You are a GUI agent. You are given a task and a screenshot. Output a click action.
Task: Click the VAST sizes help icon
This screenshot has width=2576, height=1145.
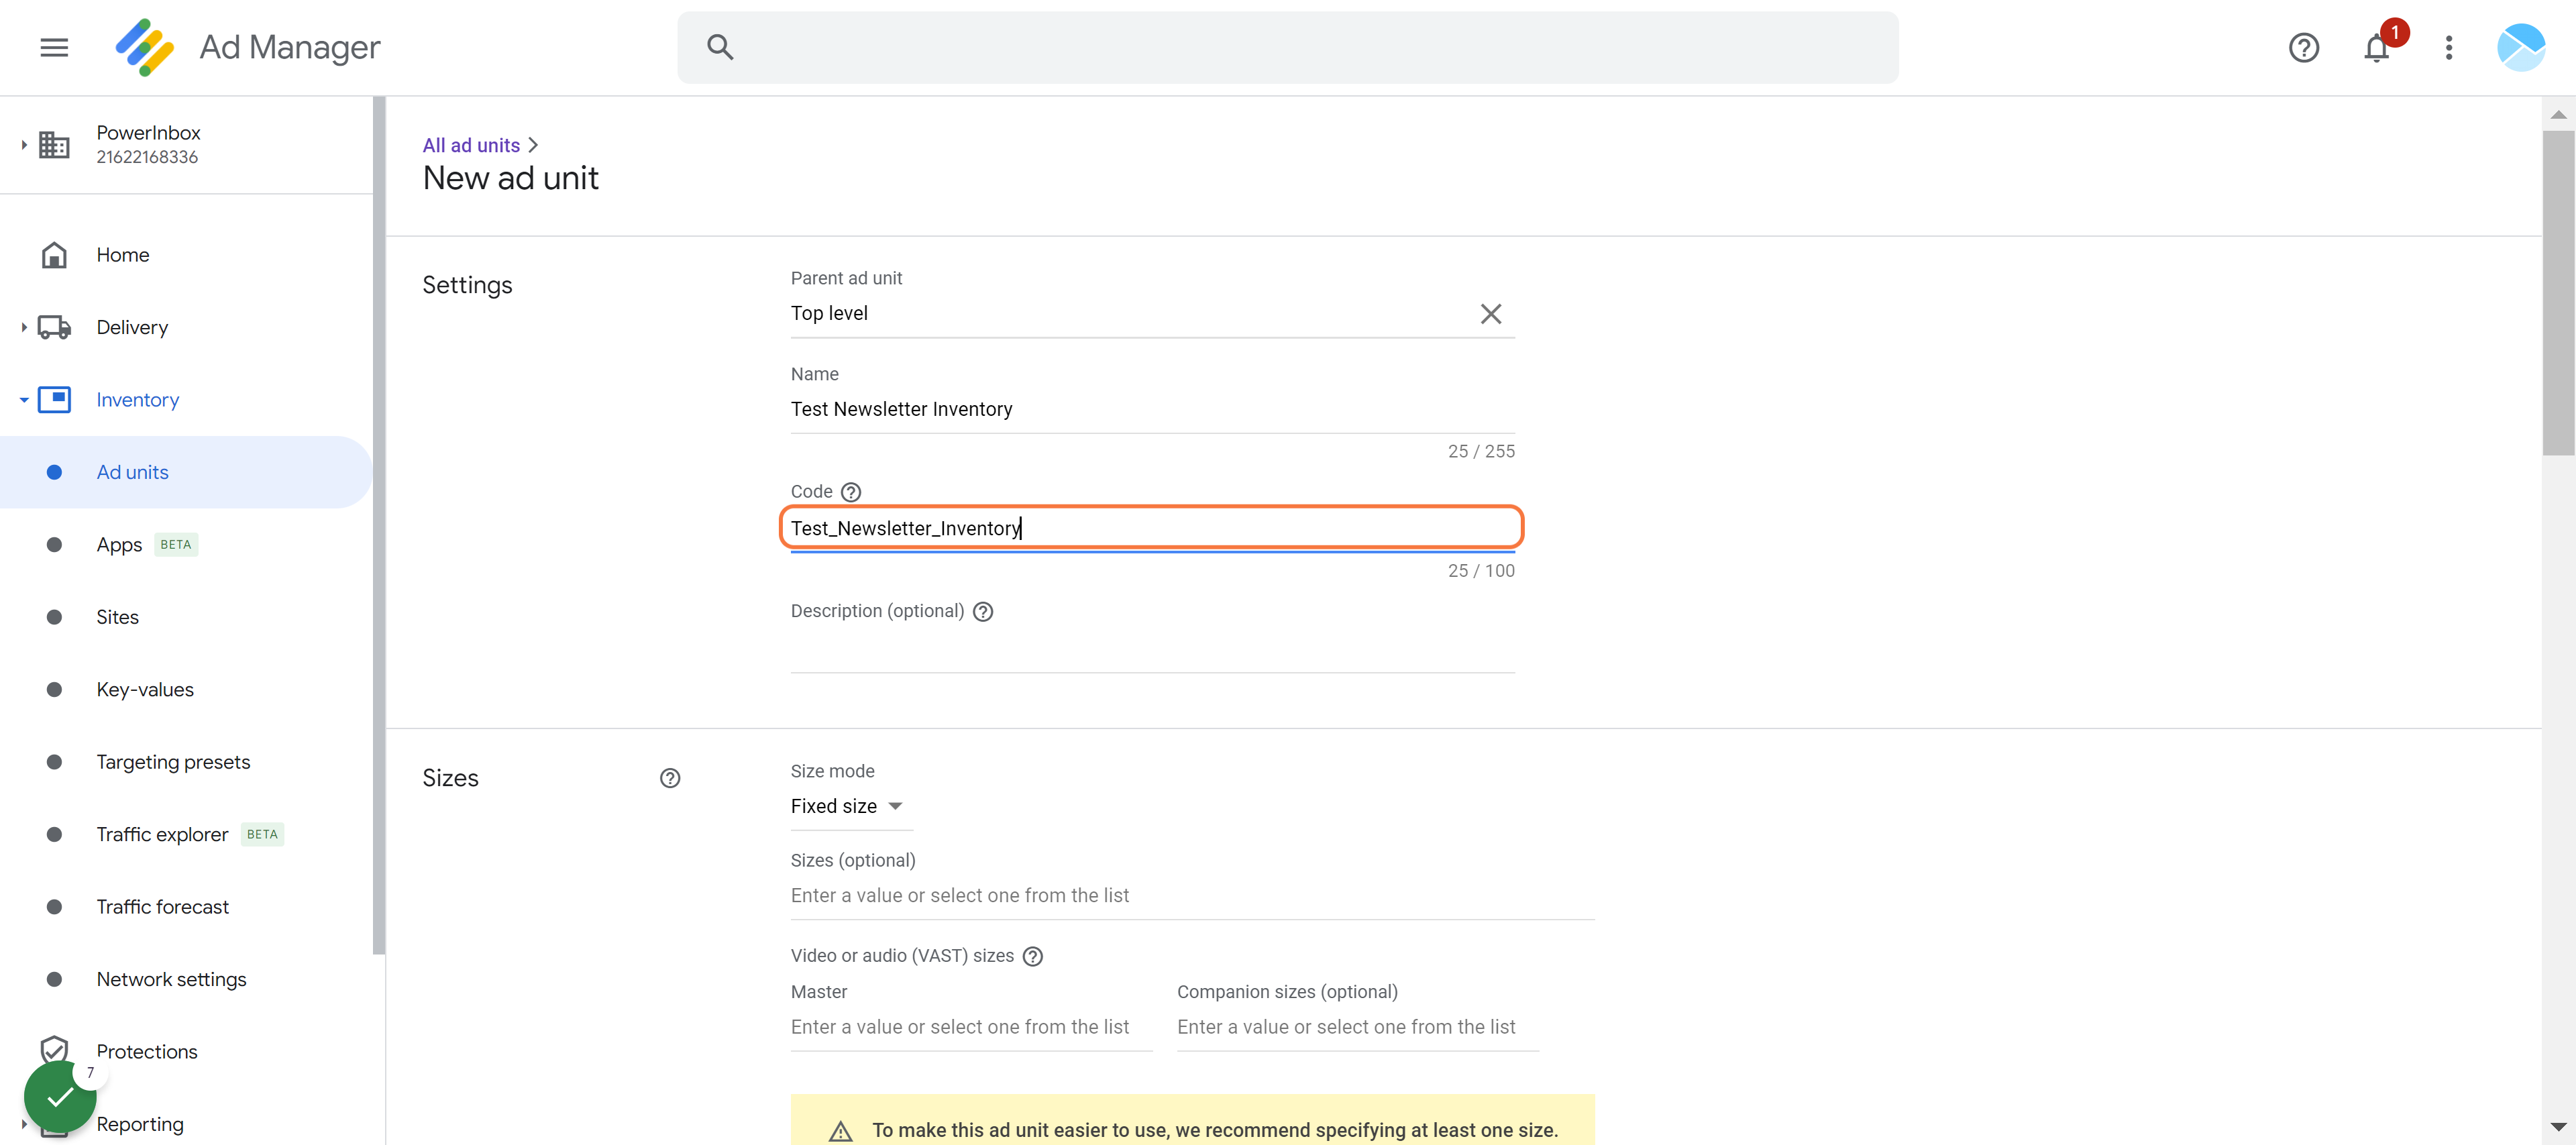(x=1033, y=956)
